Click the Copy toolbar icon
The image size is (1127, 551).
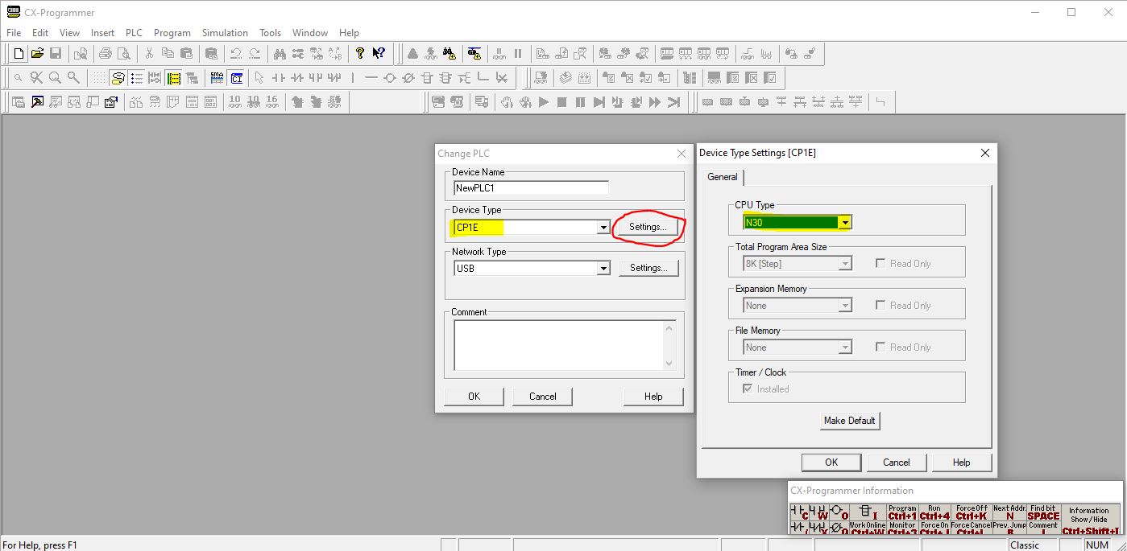(168, 54)
